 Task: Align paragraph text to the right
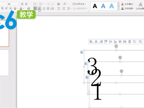(x=44, y=9)
